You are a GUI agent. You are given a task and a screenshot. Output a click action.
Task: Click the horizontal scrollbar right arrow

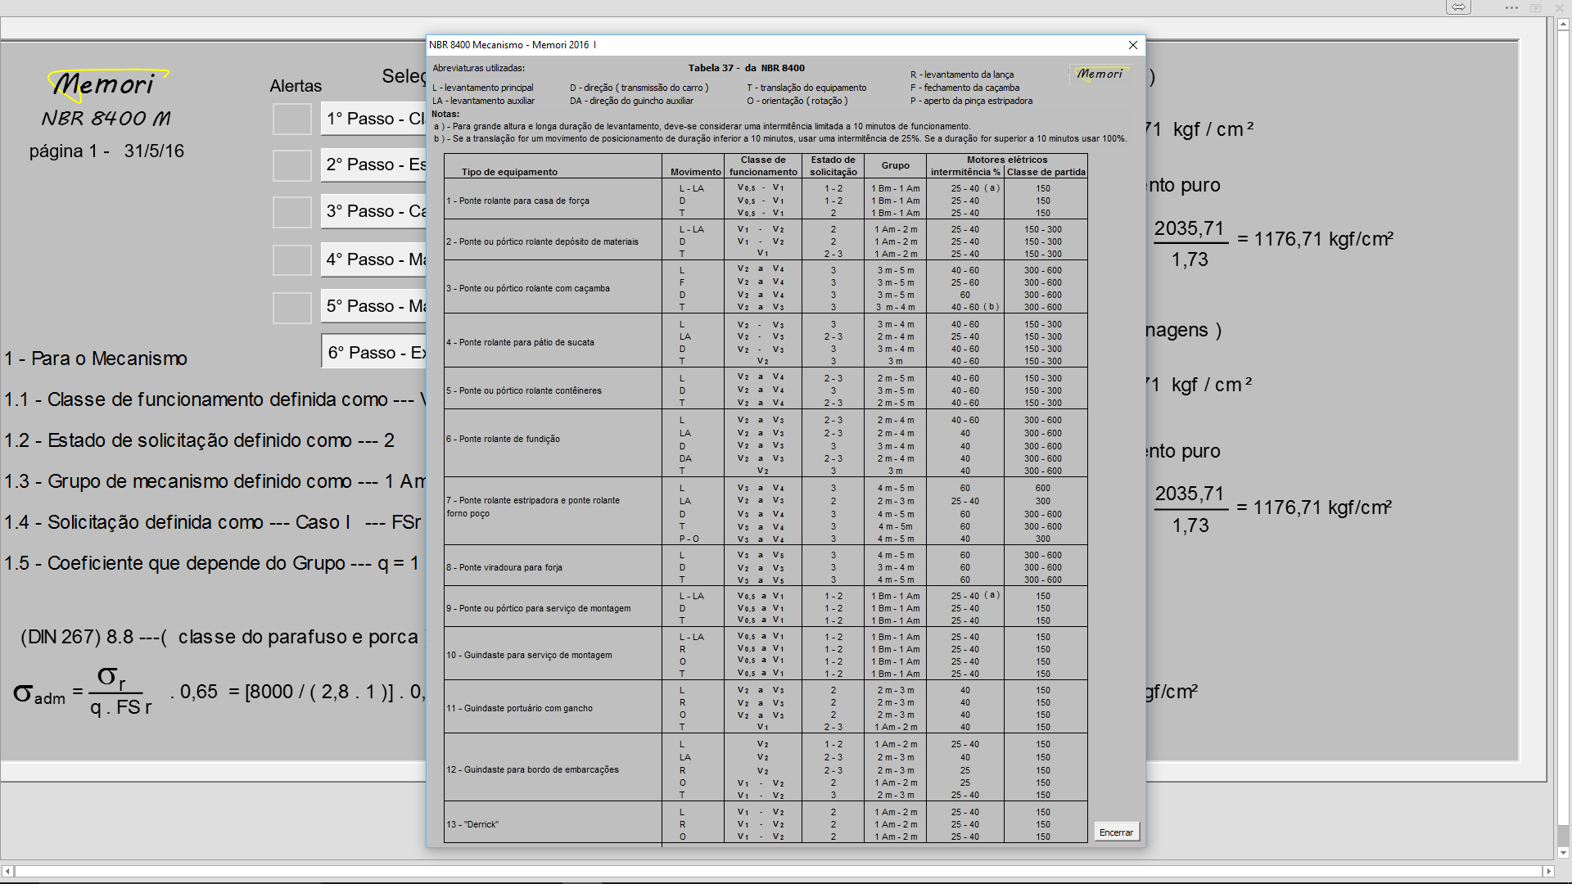click(1548, 871)
